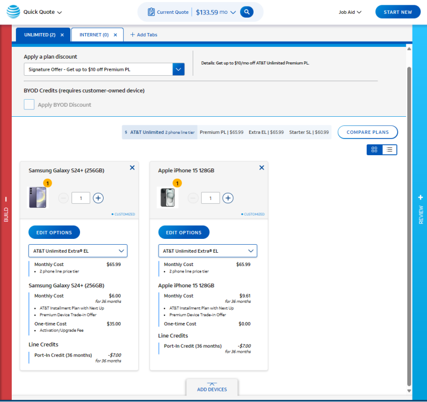Open iPhone line's AT&T Unlimited Extra dropdown
This screenshot has width=427, height=402.
[208, 251]
